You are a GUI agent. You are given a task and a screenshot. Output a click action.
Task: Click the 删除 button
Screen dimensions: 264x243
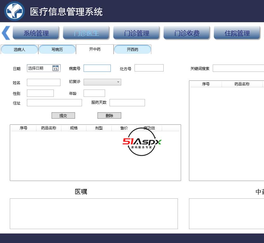(109, 115)
